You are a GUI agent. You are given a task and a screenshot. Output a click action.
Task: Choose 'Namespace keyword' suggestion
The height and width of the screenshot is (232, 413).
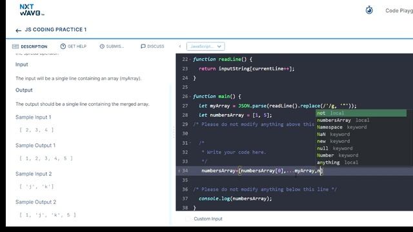[361, 128]
